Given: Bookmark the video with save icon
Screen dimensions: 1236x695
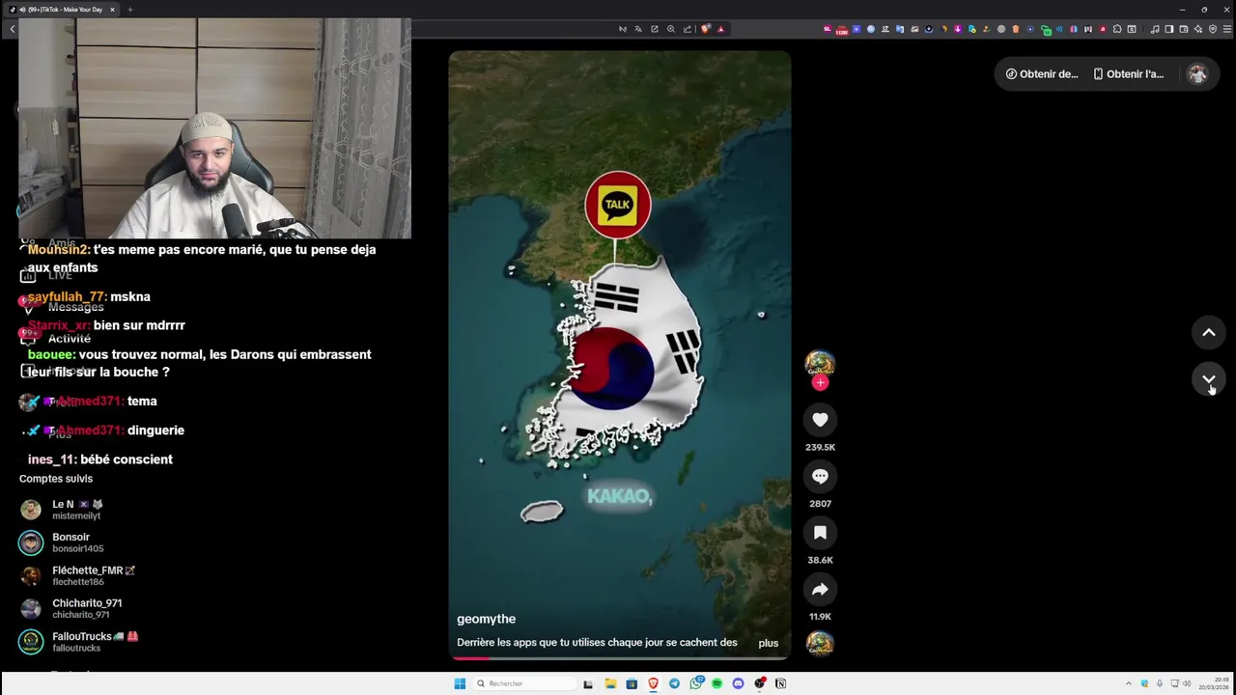Looking at the screenshot, I should (820, 532).
